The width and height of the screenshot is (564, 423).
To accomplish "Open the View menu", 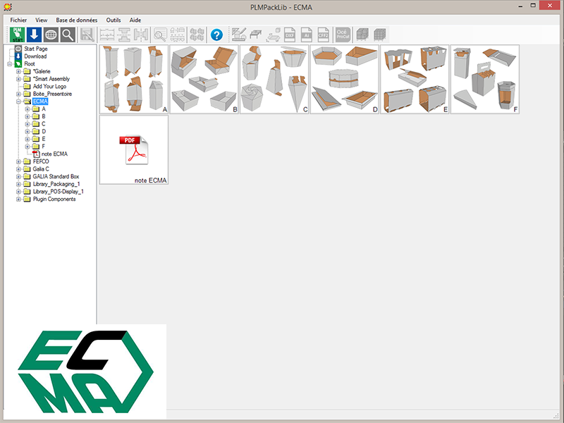I will (x=42, y=20).
